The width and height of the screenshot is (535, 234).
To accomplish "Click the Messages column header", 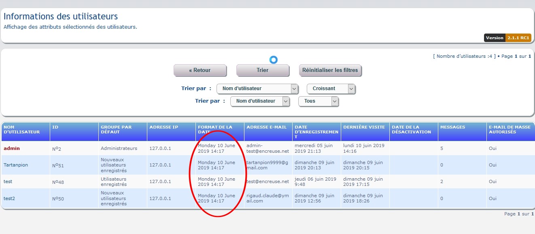I will [x=453, y=127].
